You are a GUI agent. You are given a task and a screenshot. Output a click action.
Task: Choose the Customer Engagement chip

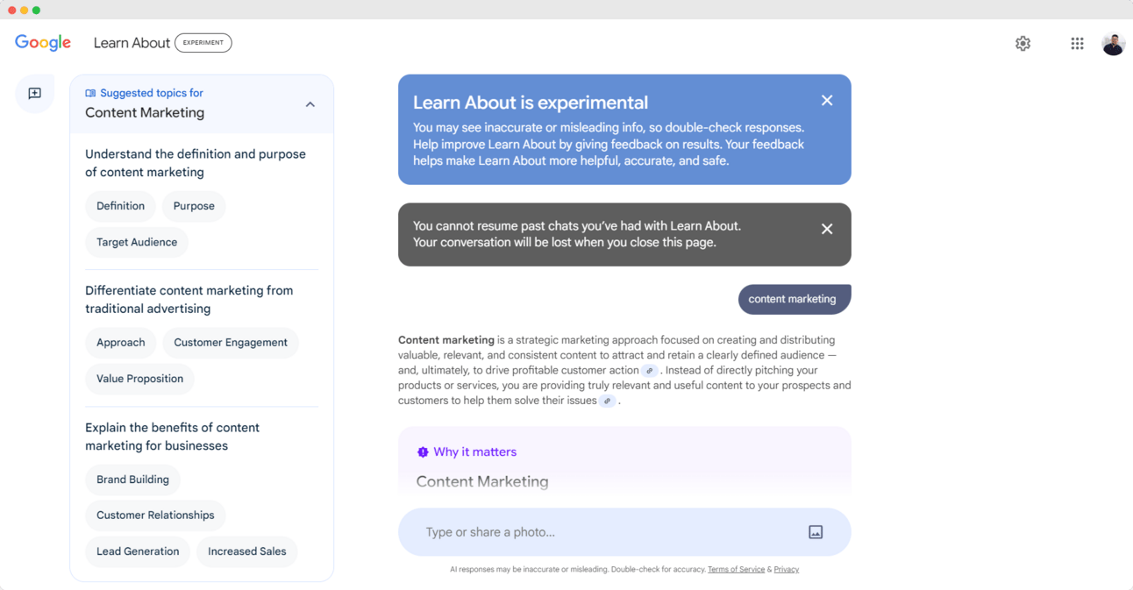pyautogui.click(x=231, y=343)
